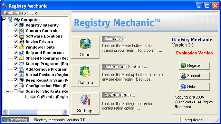Enable the Scan for Shortcuts checkbox
This screenshot has width=221, height=124.
coord(16,91)
